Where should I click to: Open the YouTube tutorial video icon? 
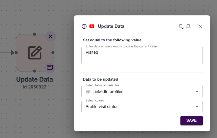92,26
